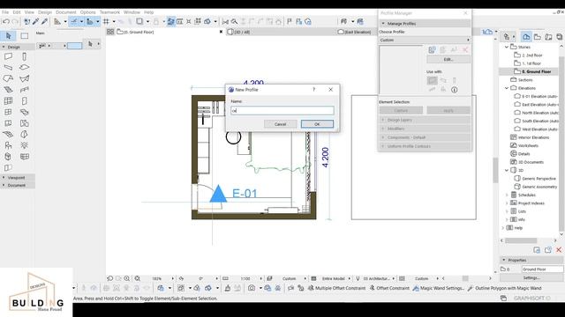The width and height of the screenshot is (565, 317).
Task: Click the Ground Floor property name field
Action: 542,269
